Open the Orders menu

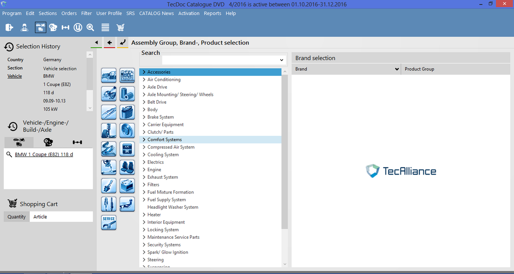pyautogui.click(x=69, y=13)
